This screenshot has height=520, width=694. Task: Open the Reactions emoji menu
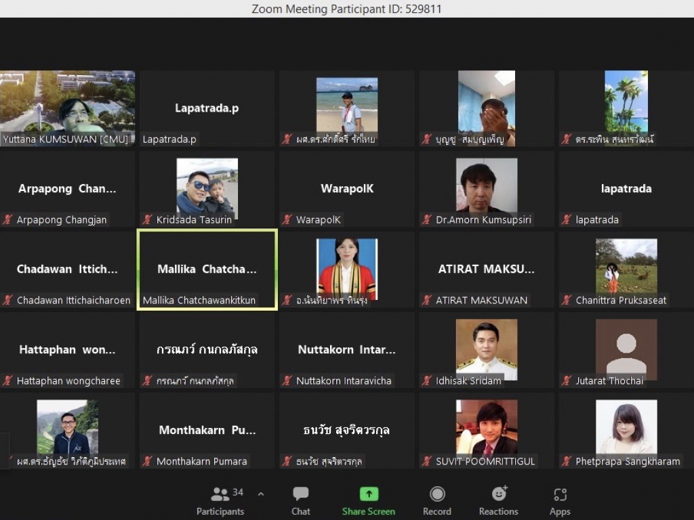click(499, 494)
